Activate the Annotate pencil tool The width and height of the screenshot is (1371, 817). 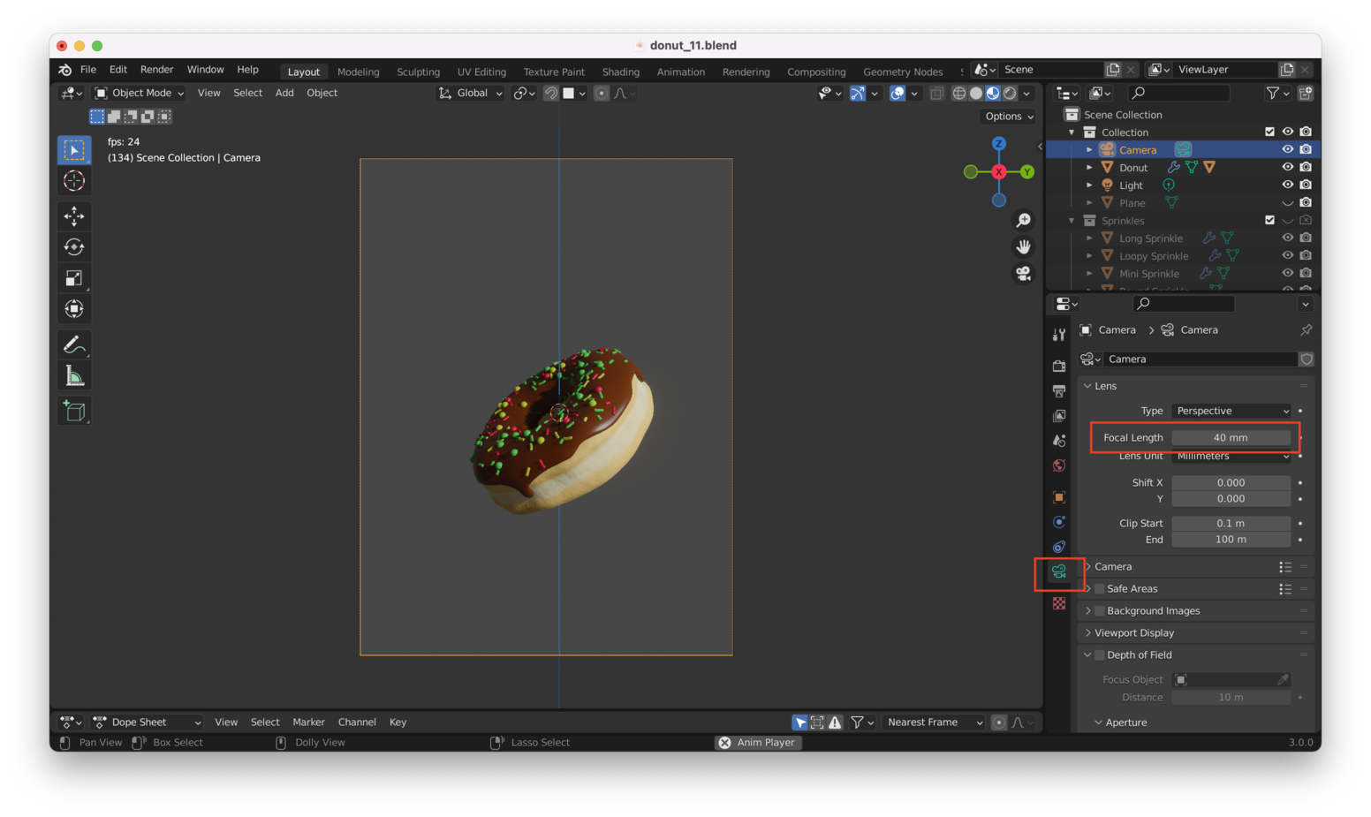(x=74, y=344)
